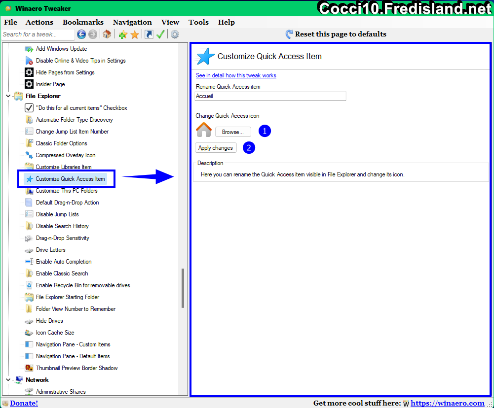The height and width of the screenshot is (408, 494).
Task: Open the settings gear icon in toolbar
Action: coord(175,34)
